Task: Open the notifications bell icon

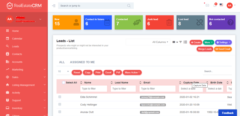Action: (x=215, y=5)
